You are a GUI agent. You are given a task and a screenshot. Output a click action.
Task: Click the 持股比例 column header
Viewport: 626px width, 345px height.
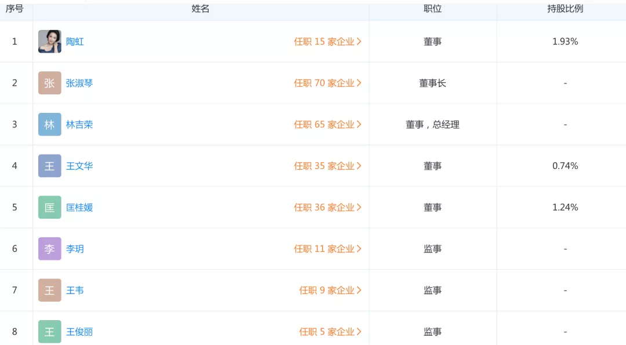pos(565,9)
